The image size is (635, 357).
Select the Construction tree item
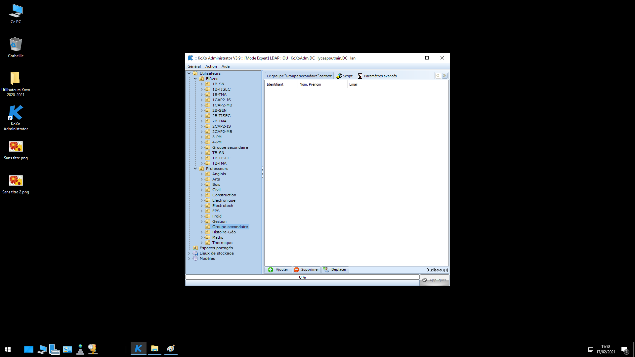point(224,195)
